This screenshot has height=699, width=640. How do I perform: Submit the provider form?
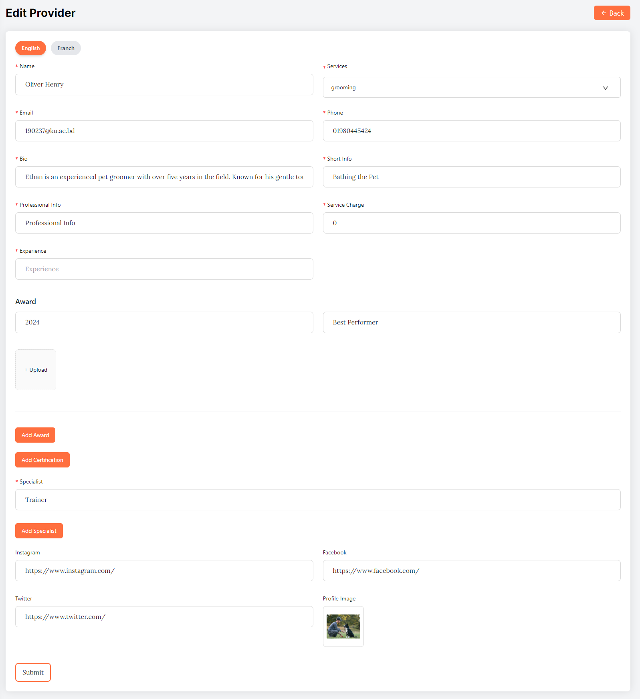click(33, 672)
